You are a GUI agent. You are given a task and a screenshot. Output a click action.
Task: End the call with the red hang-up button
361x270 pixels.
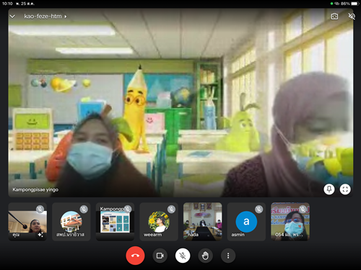[x=135, y=256]
